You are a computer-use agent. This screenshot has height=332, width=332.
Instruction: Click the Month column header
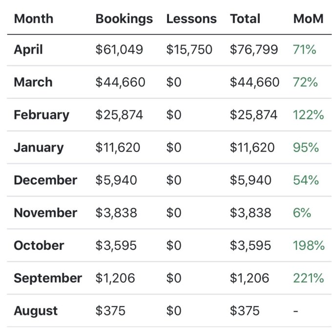(33, 19)
